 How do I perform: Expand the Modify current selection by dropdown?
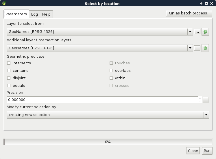pos(206,115)
